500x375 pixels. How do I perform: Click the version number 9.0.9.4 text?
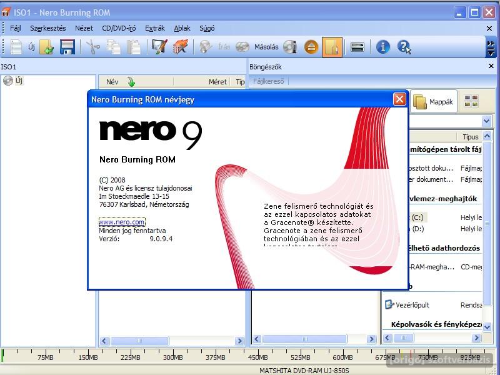[161, 239]
